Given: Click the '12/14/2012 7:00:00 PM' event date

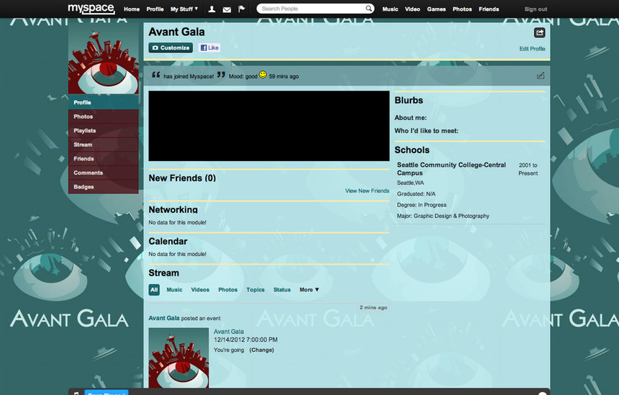Looking at the screenshot, I should coord(245,340).
